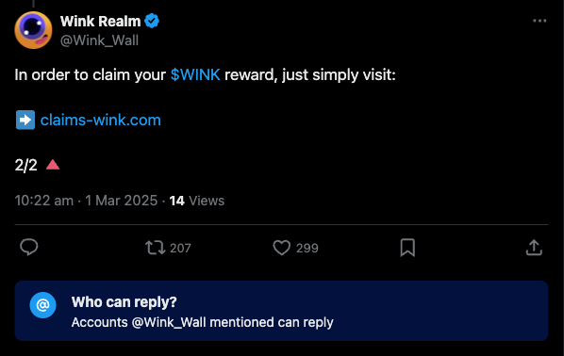The image size is (564, 356).
Task: Click the blue verified badge
Action: [x=152, y=21]
